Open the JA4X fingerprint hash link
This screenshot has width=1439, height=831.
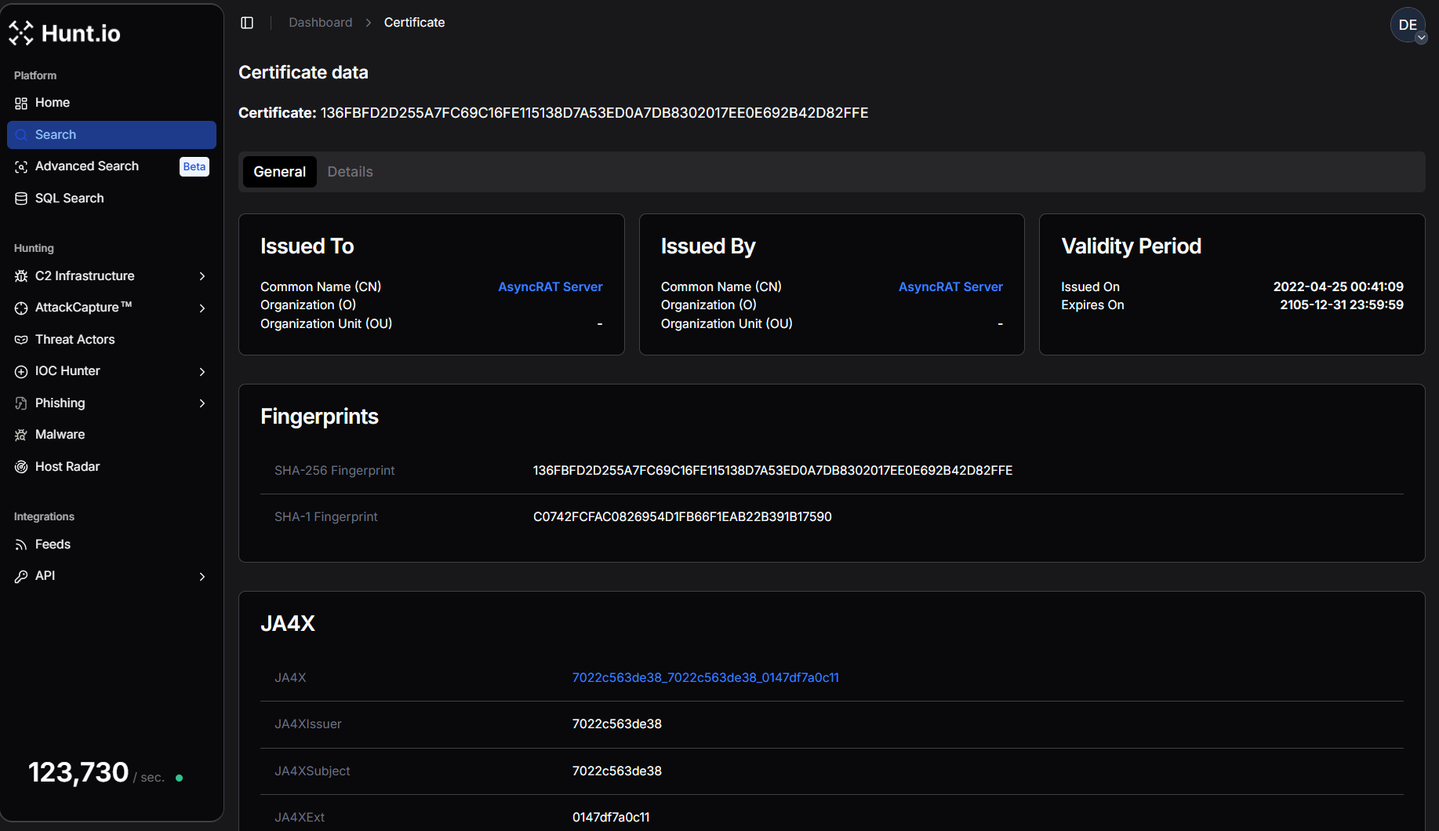point(705,677)
